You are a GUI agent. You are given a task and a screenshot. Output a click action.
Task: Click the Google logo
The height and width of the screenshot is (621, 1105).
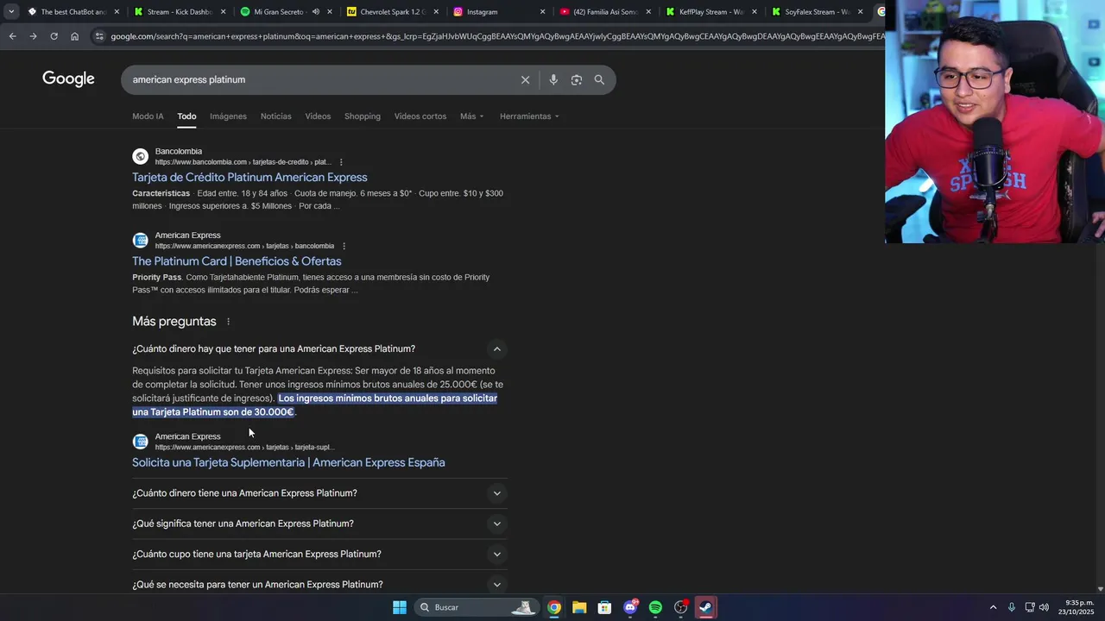pos(68,78)
